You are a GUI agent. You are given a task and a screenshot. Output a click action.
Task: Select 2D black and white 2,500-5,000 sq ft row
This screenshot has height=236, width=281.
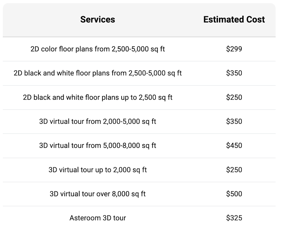pyautogui.click(x=97, y=73)
